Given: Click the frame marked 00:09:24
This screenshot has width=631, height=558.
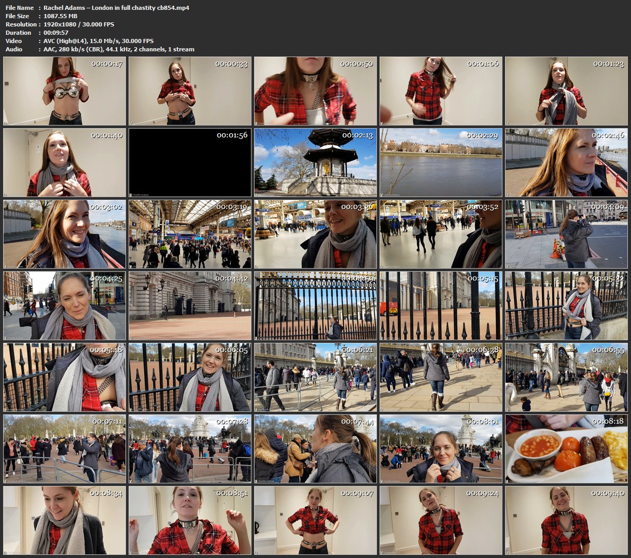Looking at the screenshot, I should click(x=441, y=521).
